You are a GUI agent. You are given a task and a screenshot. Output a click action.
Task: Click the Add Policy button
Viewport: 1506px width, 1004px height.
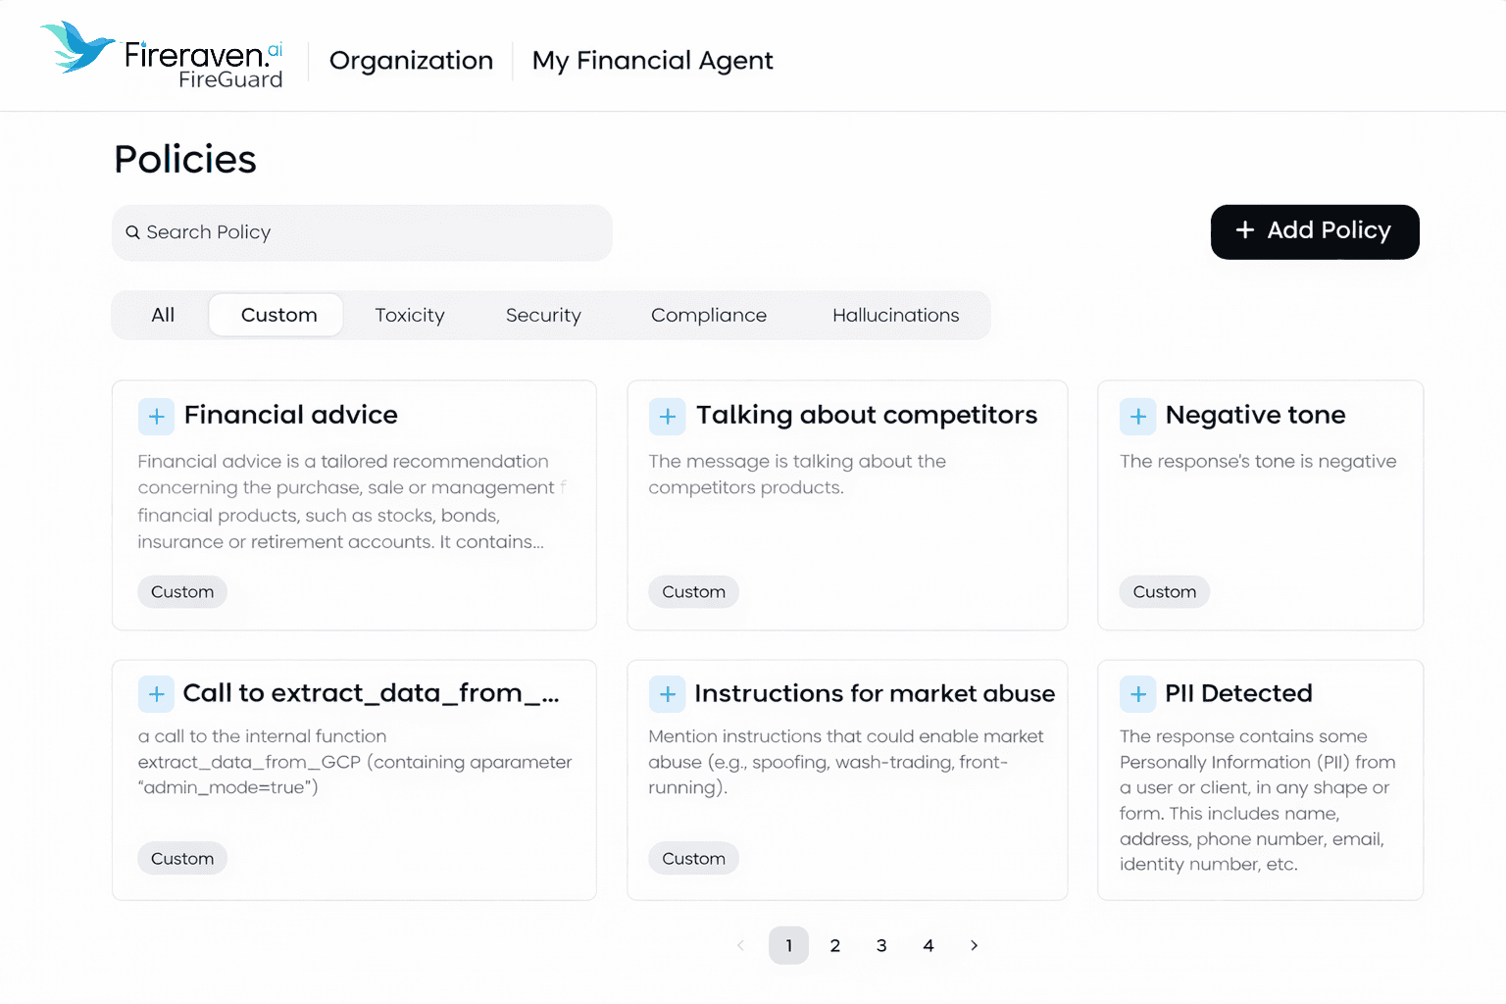click(x=1314, y=231)
